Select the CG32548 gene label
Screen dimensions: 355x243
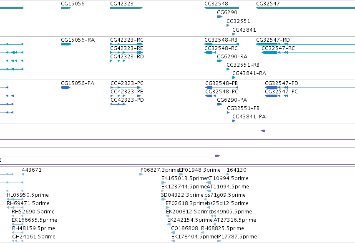pos(216,4)
